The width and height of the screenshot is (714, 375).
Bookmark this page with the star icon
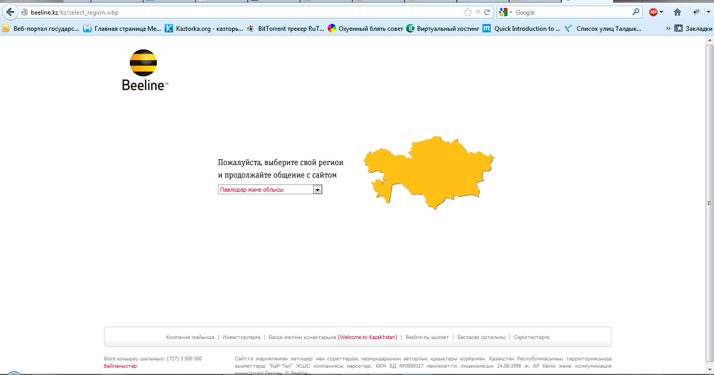tap(467, 12)
